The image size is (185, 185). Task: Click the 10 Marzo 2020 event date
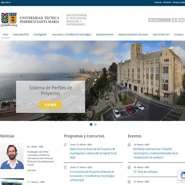141,145
